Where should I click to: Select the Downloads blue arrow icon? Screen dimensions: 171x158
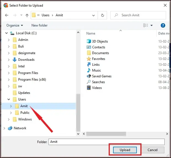[15, 60]
